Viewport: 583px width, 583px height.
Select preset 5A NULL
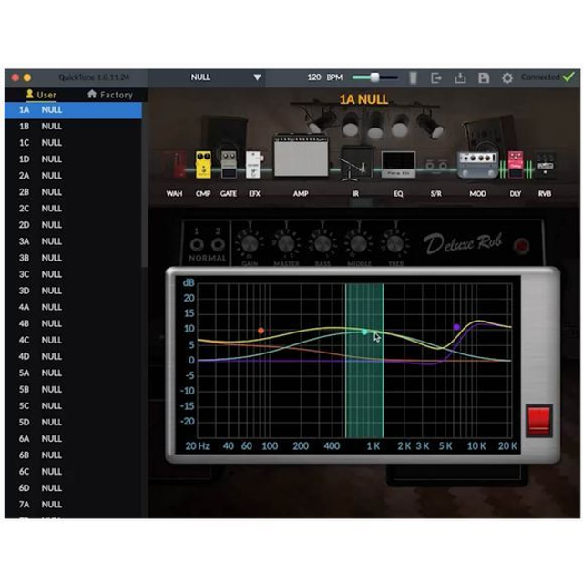click(x=73, y=373)
